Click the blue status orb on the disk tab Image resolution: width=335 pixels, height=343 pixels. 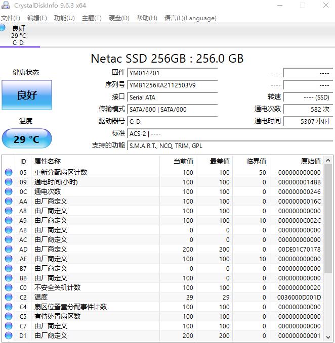pyautogui.click(x=2, y=28)
